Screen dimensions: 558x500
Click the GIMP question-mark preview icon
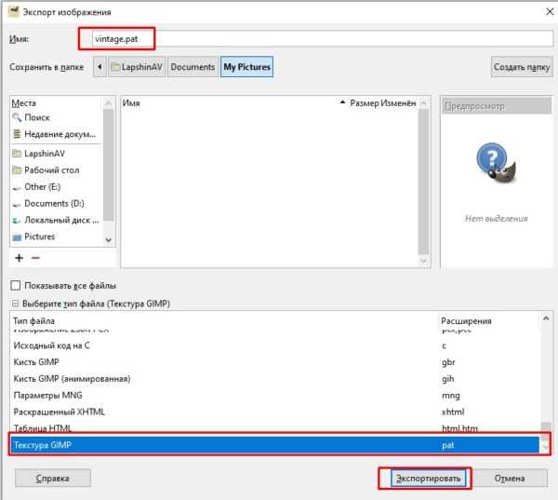click(x=496, y=163)
